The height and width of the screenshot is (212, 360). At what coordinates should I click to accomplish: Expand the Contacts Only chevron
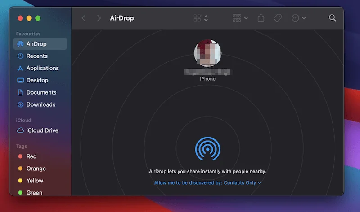pyautogui.click(x=260, y=183)
